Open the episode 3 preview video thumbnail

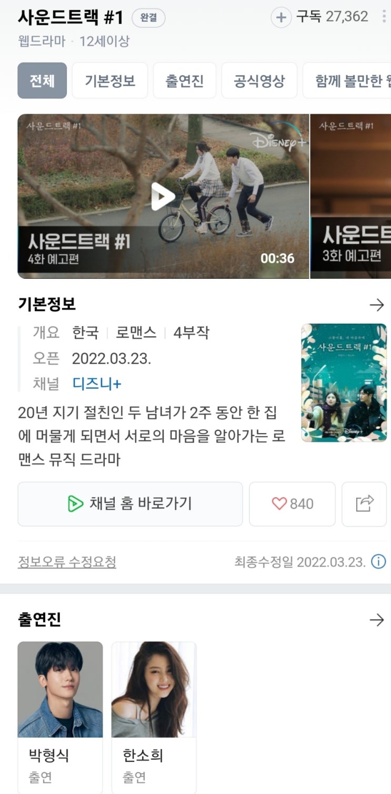pyautogui.click(x=351, y=196)
